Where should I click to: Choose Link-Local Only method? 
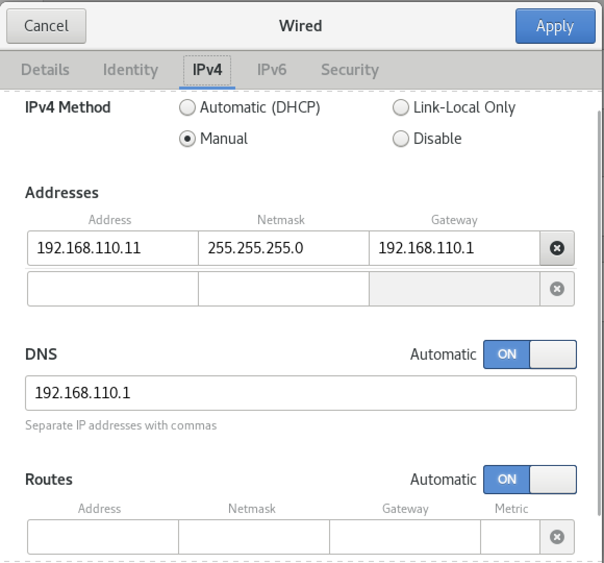454,107
